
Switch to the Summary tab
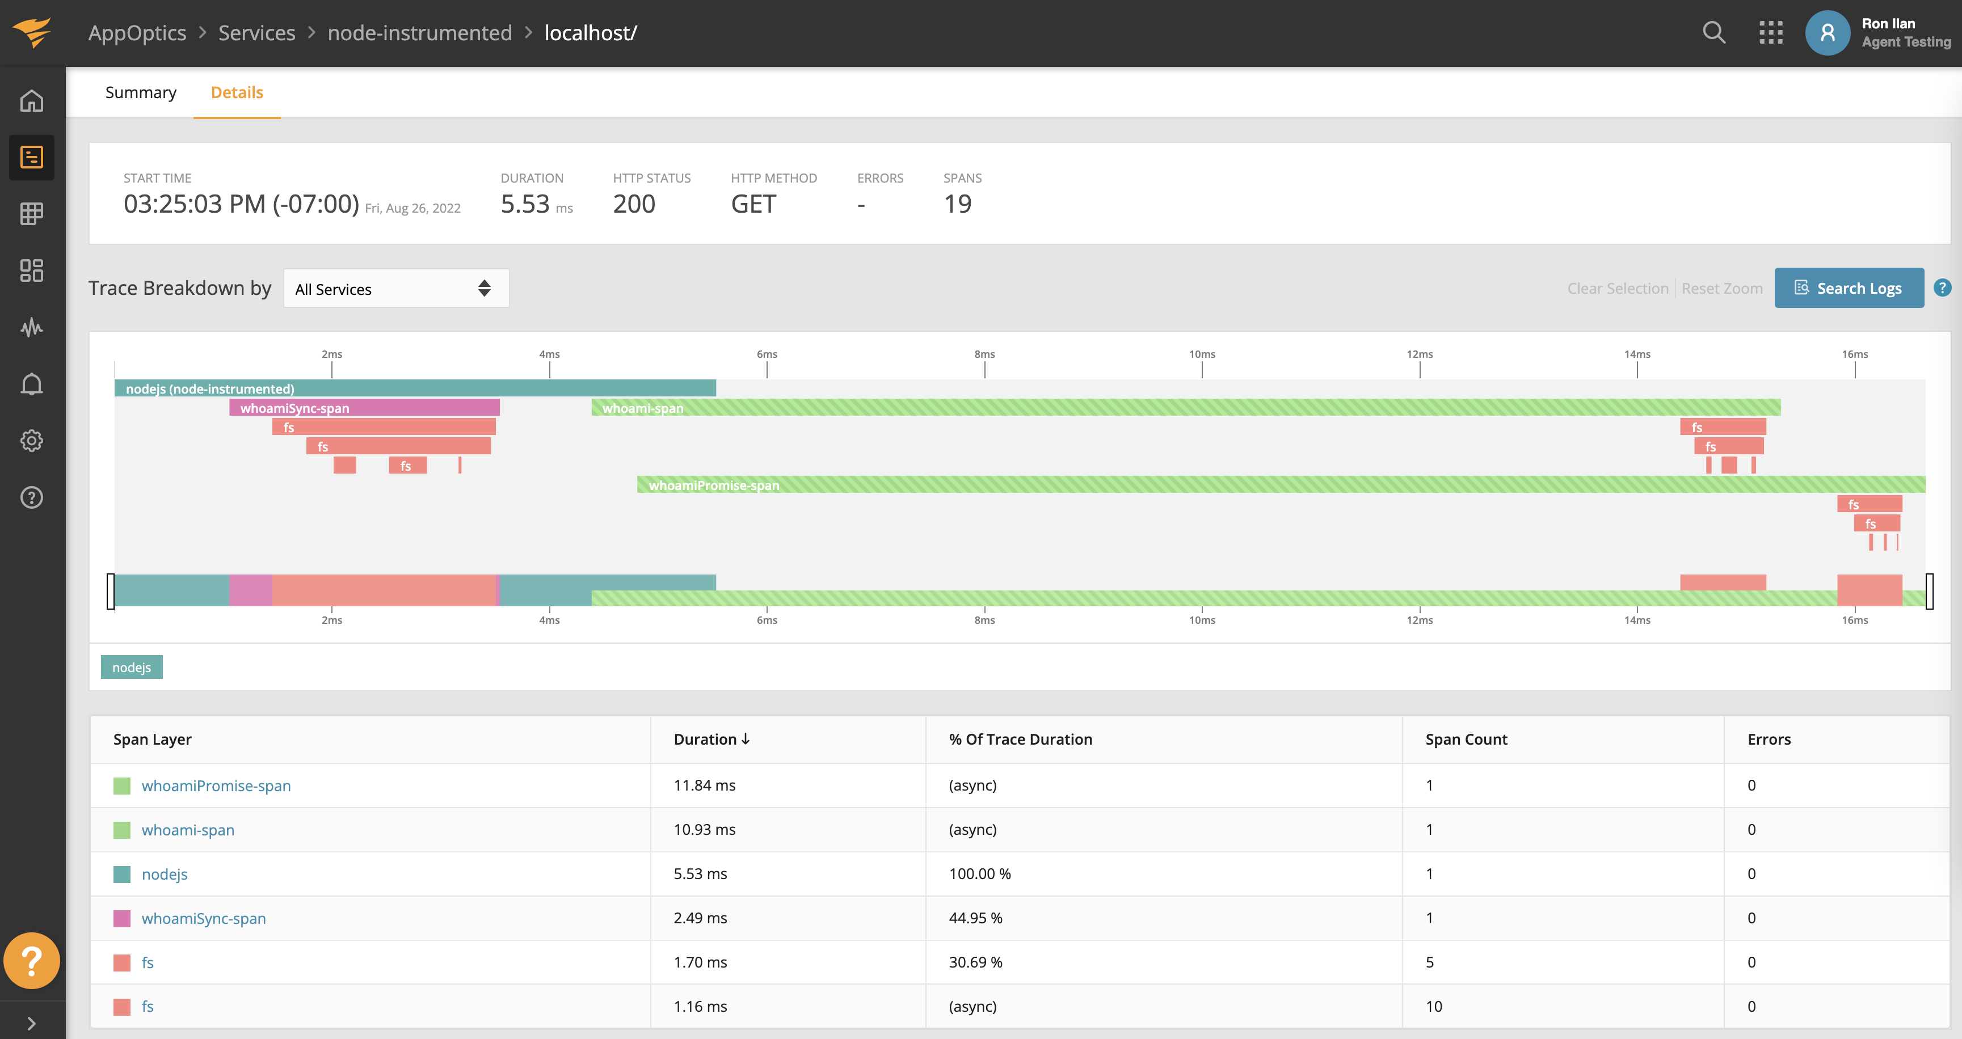pos(141,92)
